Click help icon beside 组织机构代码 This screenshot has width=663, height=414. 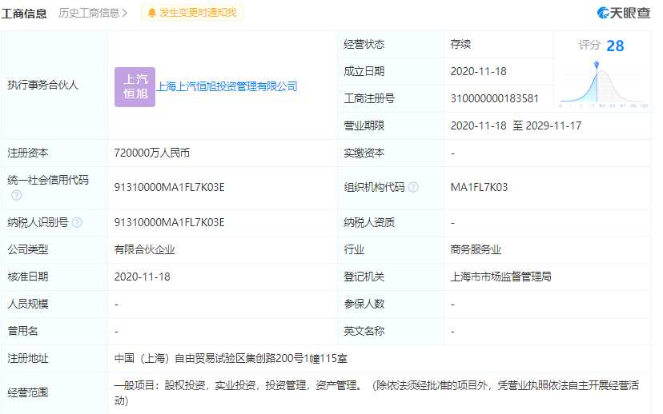pos(413,187)
